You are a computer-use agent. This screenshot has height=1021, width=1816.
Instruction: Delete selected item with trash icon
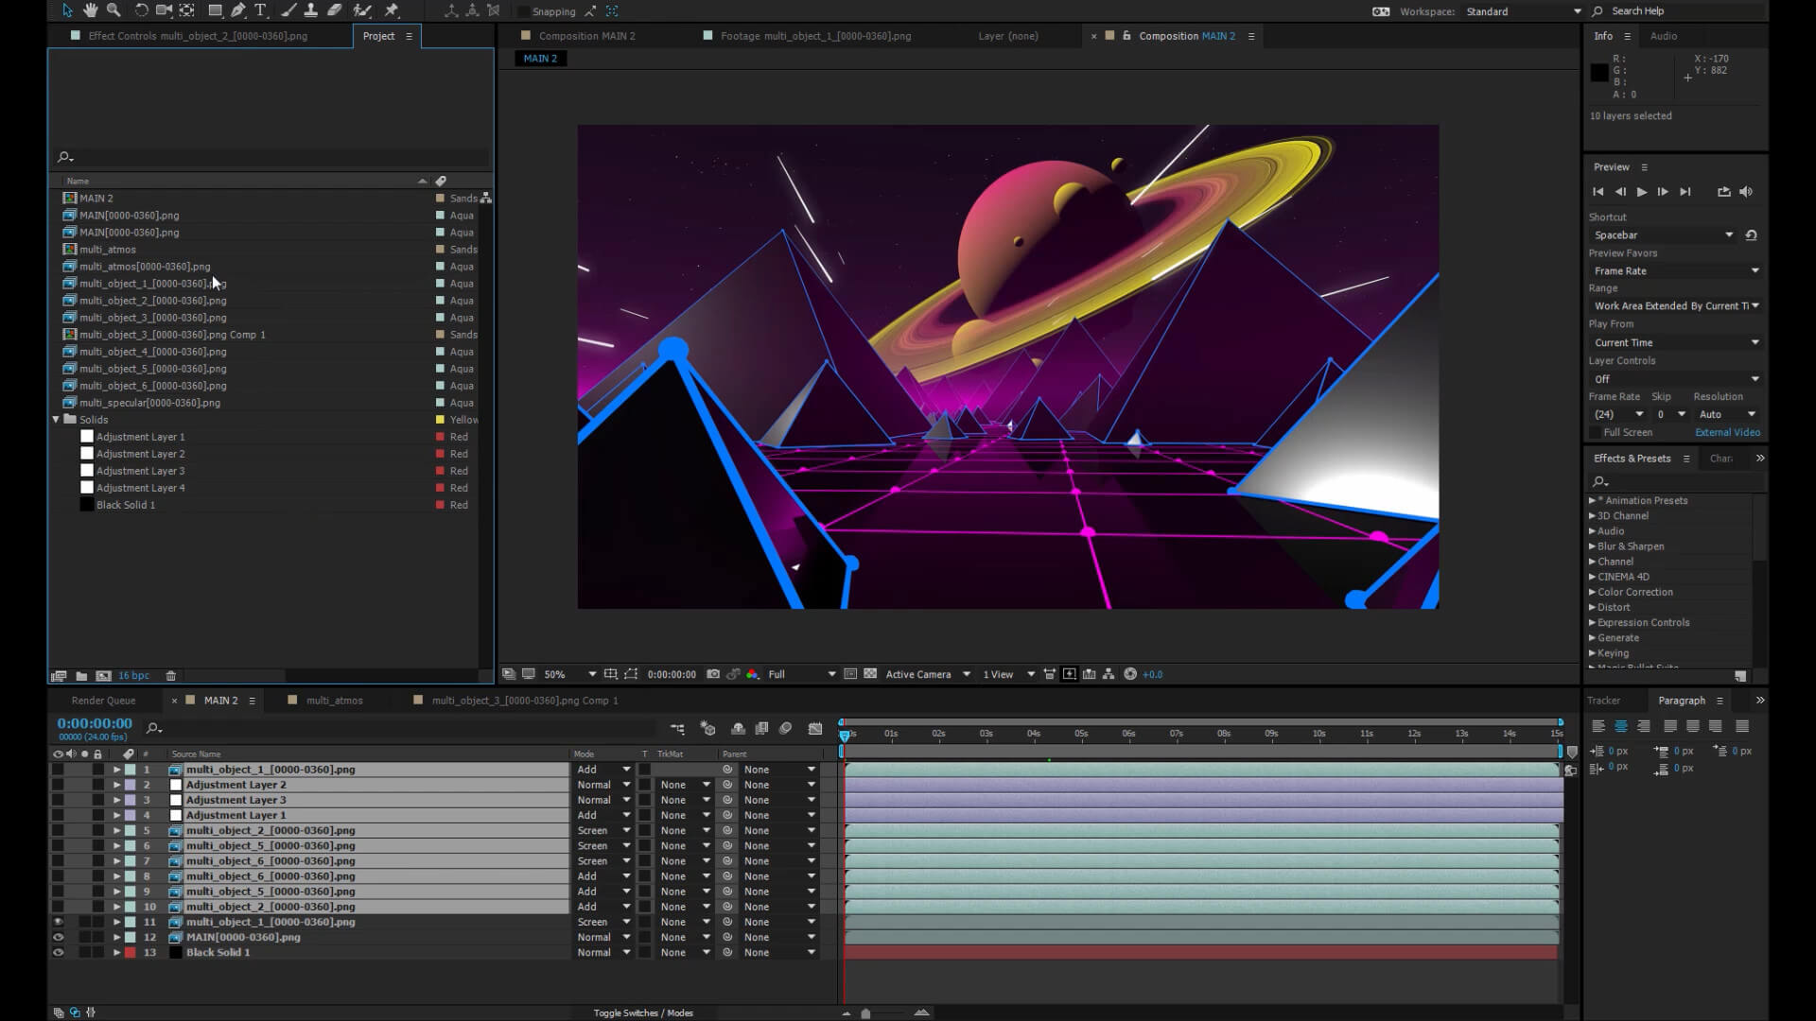click(171, 676)
